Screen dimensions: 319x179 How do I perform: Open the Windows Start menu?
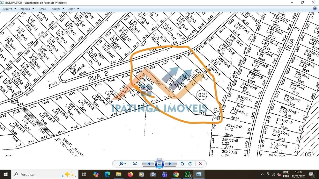(x=5, y=174)
